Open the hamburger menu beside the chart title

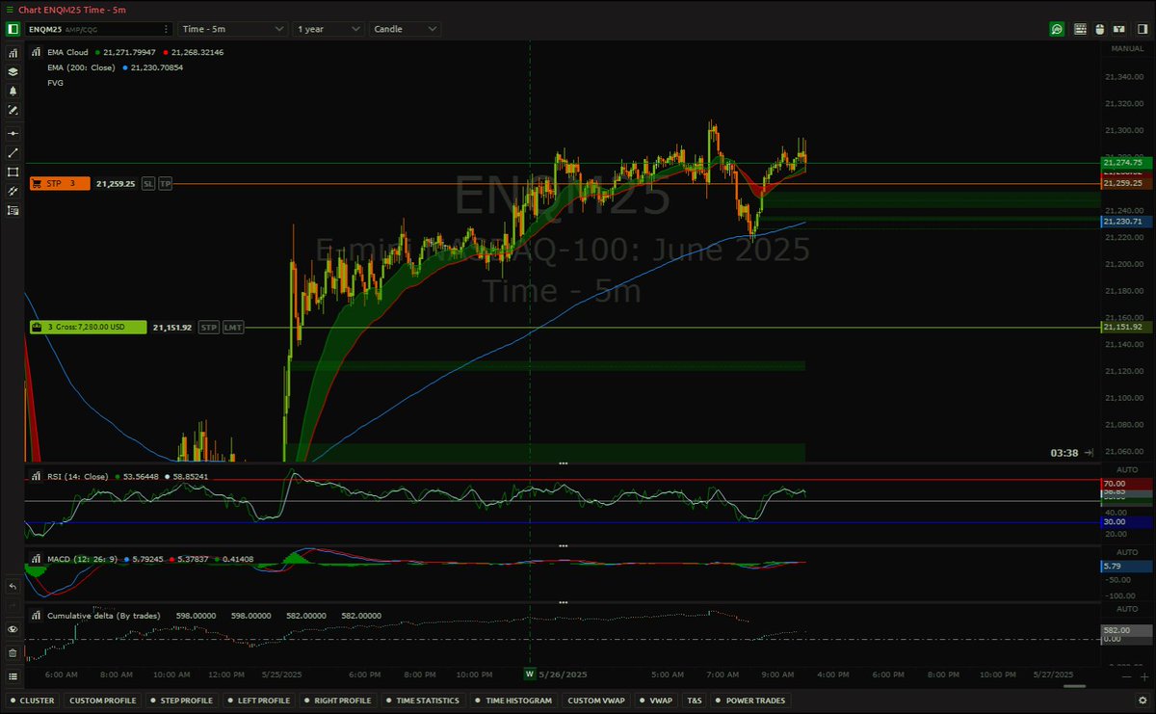coord(10,9)
